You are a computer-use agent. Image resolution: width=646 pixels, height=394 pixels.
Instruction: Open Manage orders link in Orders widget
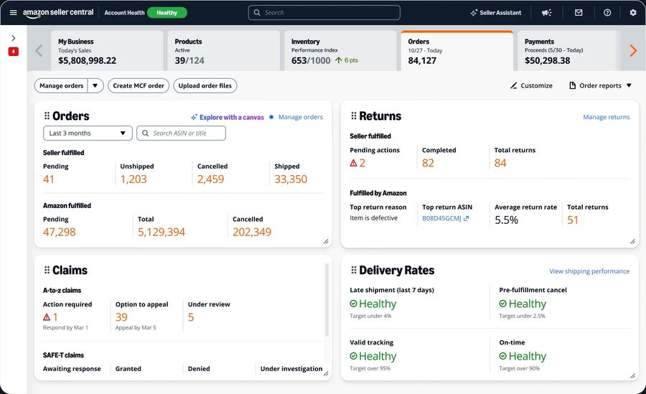(x=301, y=117)
